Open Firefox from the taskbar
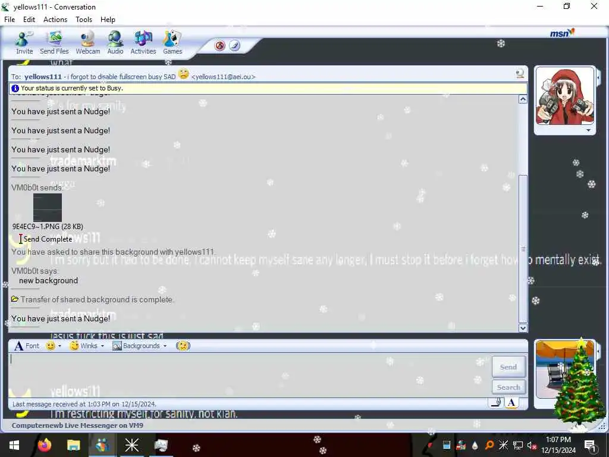This screenshot has height=457, width=609. coord(44,445)
